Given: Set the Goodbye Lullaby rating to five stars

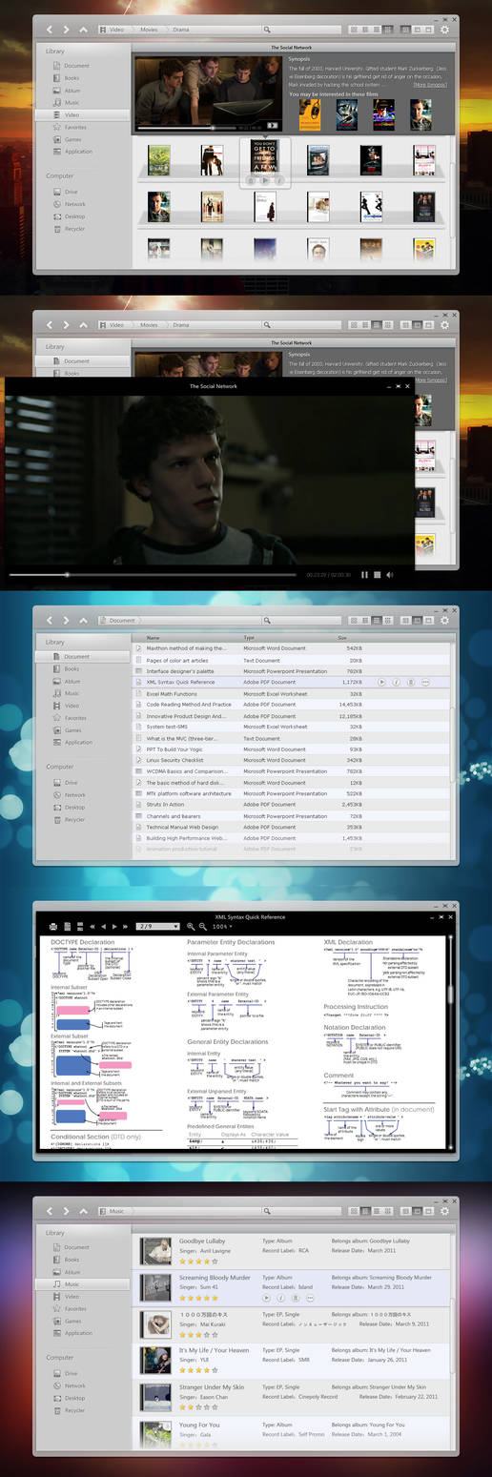Looking at the screenshot, I should [x=216, y=1262].
